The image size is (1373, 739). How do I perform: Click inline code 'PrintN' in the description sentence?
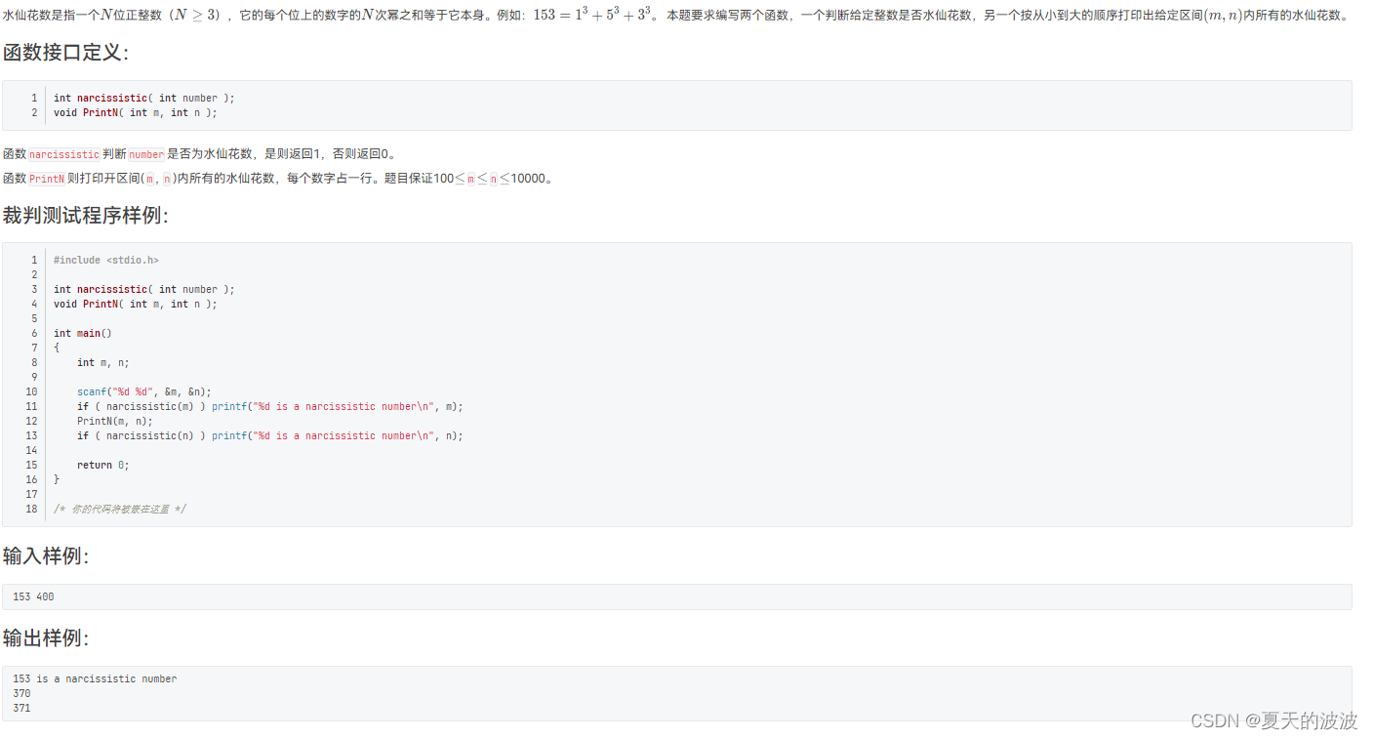click(x=47, y=179)
